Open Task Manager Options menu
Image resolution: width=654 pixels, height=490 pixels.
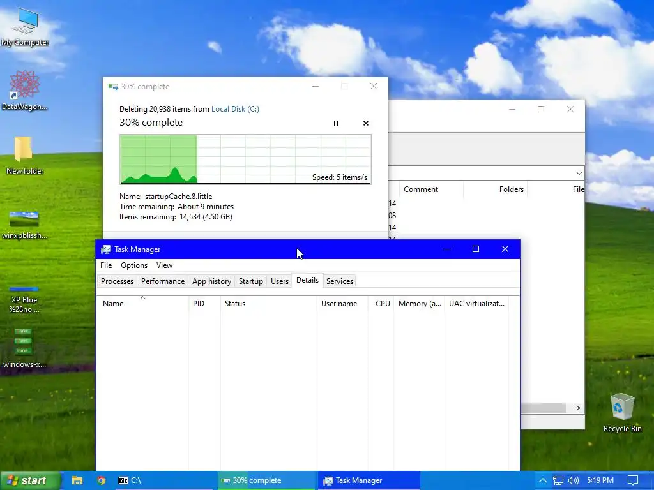(134, 265)
